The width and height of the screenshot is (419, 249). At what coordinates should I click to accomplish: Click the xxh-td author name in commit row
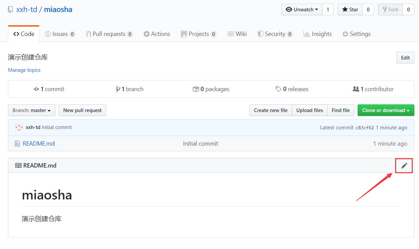tap(33, 127)
